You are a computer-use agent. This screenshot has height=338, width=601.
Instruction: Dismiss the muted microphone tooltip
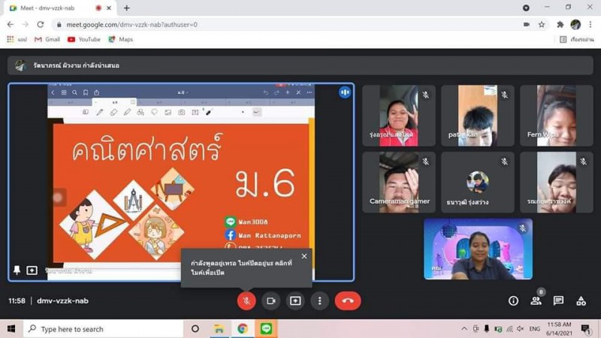(304, 256)
